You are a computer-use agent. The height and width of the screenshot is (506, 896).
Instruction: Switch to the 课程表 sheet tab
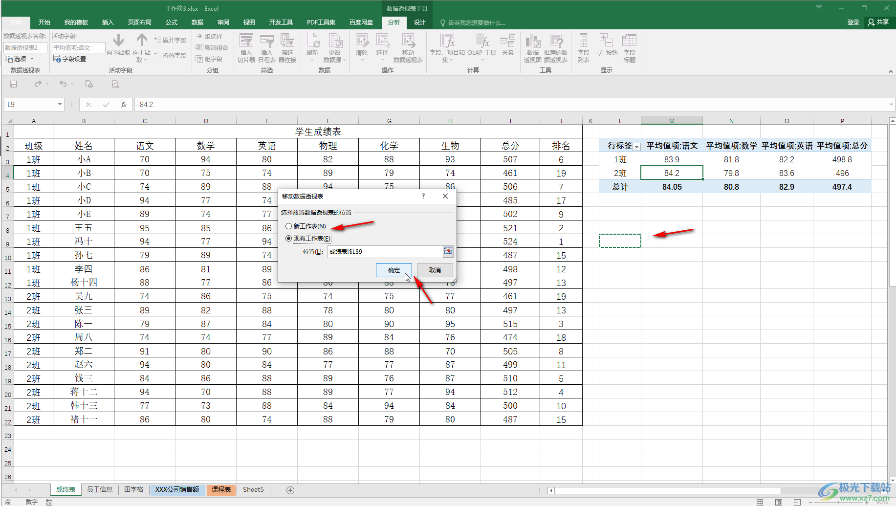tap(221, 489)
